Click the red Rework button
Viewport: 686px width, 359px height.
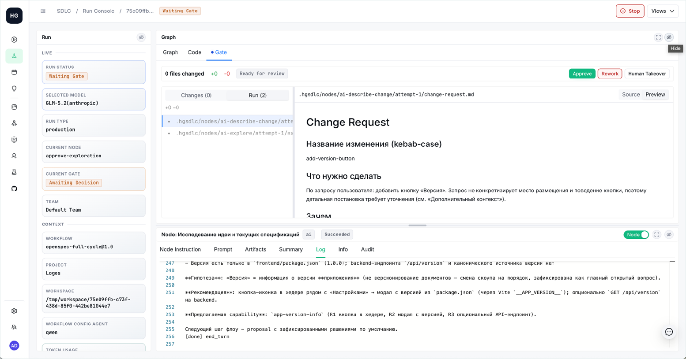pyautogui.click(x=610, y=74)
